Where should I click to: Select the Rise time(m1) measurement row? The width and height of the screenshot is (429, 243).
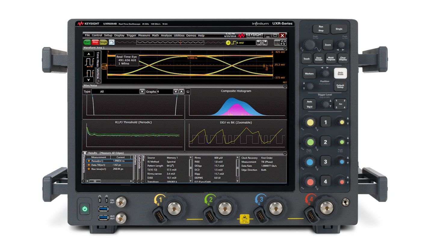[110, 169]
